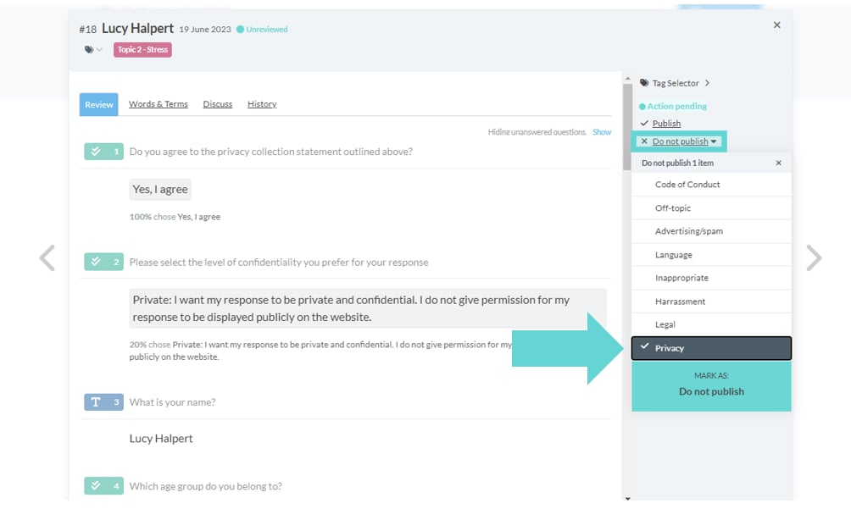Click the private and confidential answer box

[x=367, y=308]
